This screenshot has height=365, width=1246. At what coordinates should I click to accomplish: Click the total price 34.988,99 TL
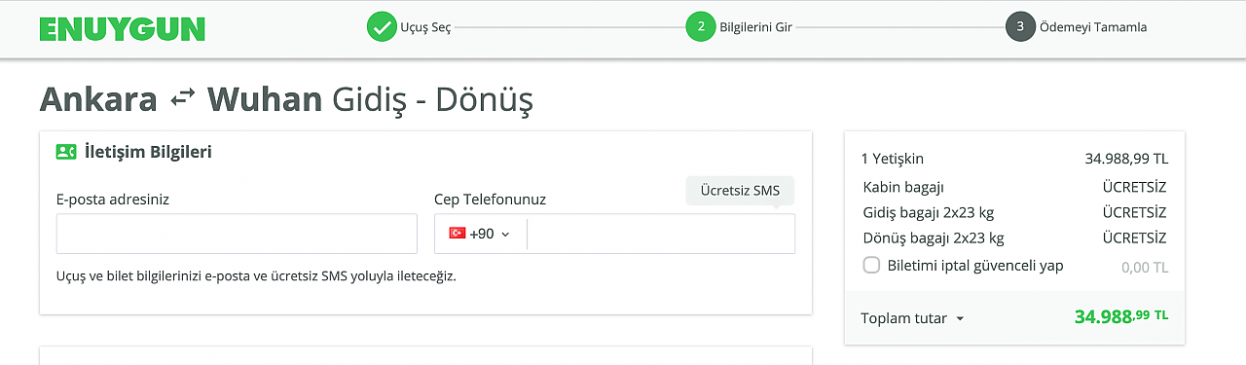tap(1121, 316)
